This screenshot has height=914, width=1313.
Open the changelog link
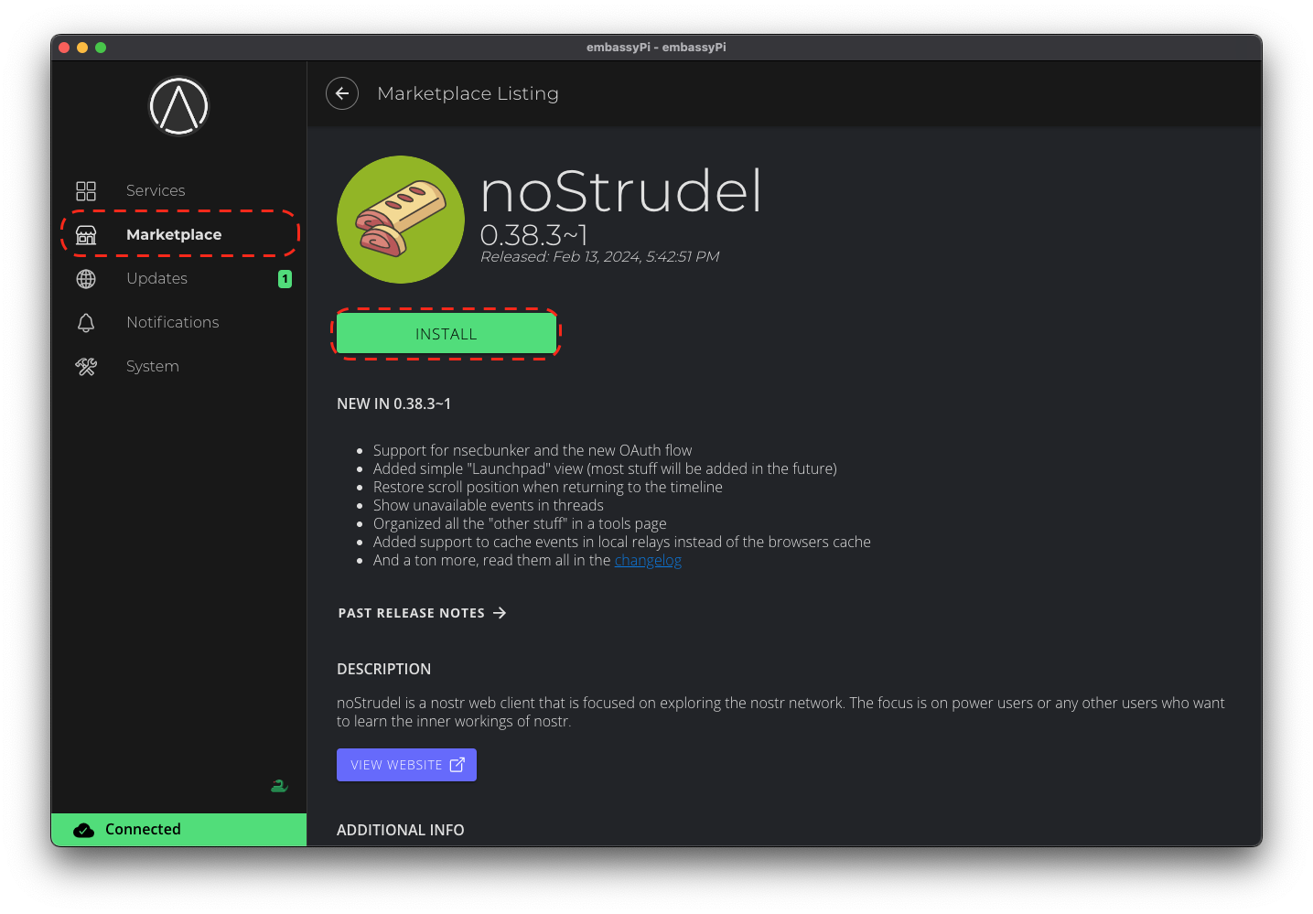(648, 559)
